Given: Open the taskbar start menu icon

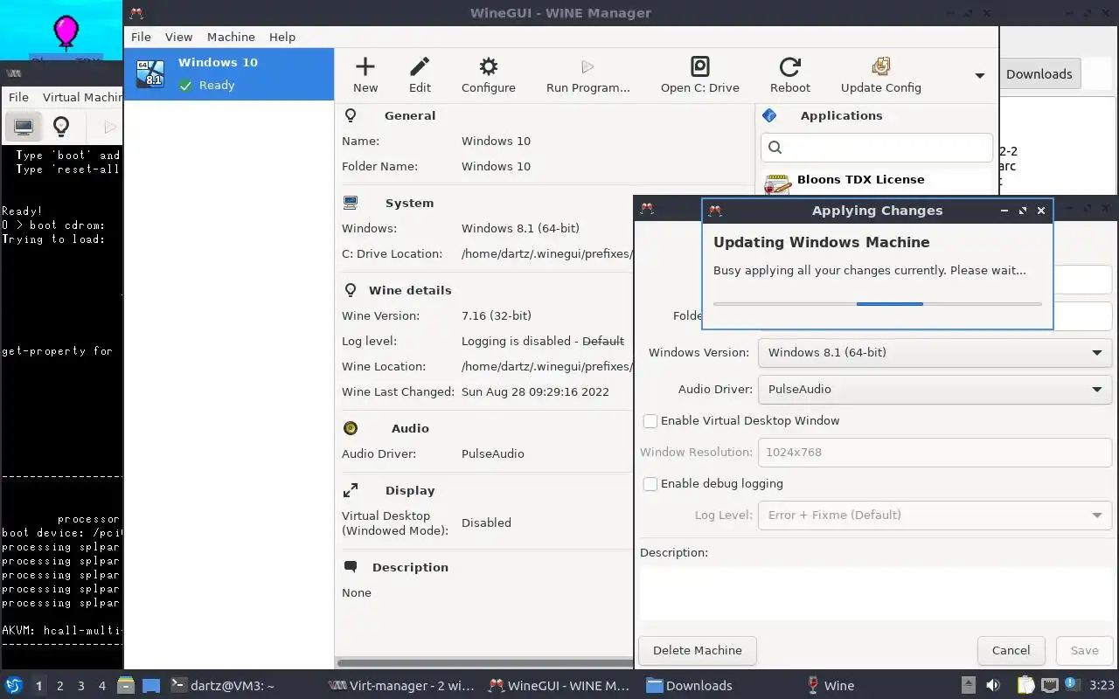Looking at the screenshot, I should pyautogui.click(x=13, y=685).
